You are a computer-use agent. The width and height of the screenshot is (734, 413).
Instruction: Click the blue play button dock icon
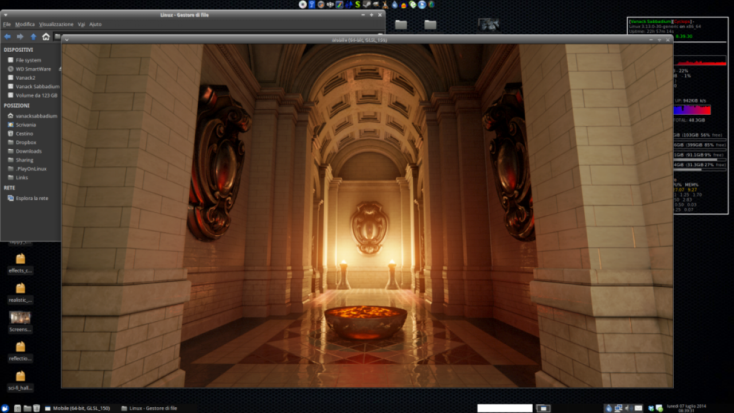(422, 5)
